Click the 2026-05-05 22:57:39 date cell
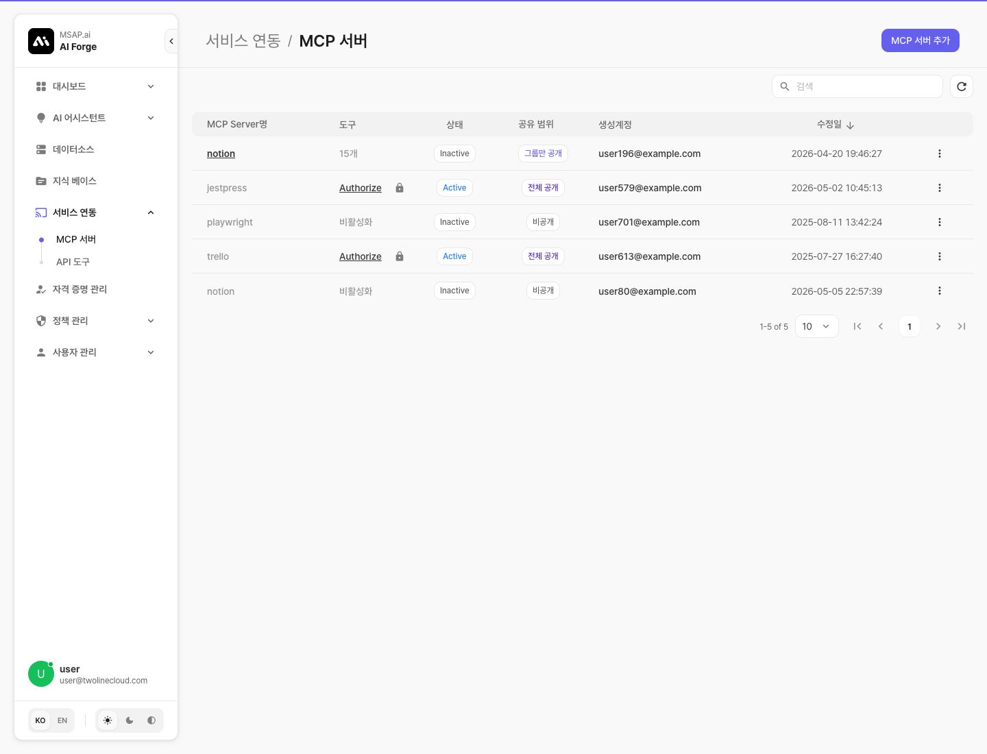Screen dimensions: 987x754 [x=837, y=291]
